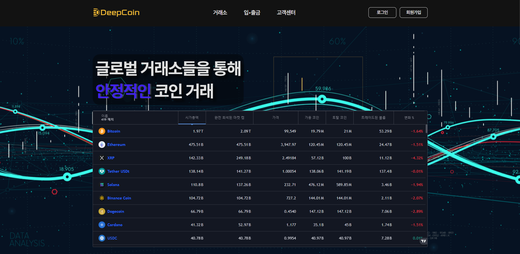Click USDC volume 7.28 B
Screen dimensions: 520x254
[x=387, y=238]
